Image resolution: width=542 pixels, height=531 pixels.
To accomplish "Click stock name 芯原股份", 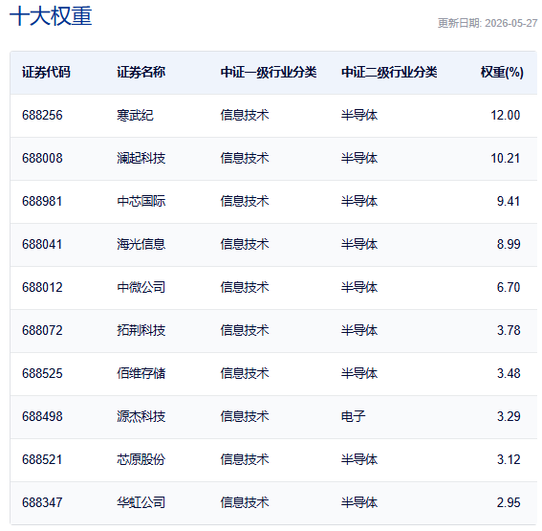I will click(x=141, y=460).
